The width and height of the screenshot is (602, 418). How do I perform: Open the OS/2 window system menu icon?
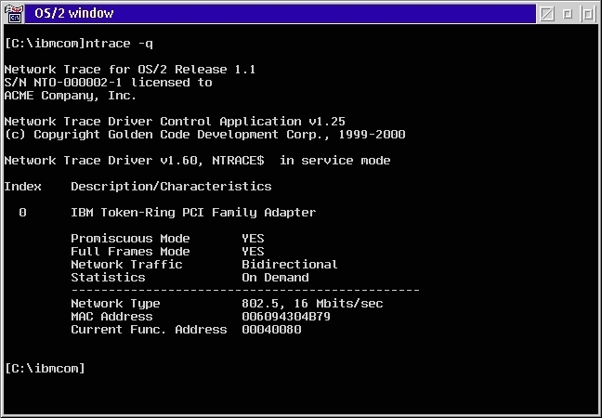tap(14, 14)
